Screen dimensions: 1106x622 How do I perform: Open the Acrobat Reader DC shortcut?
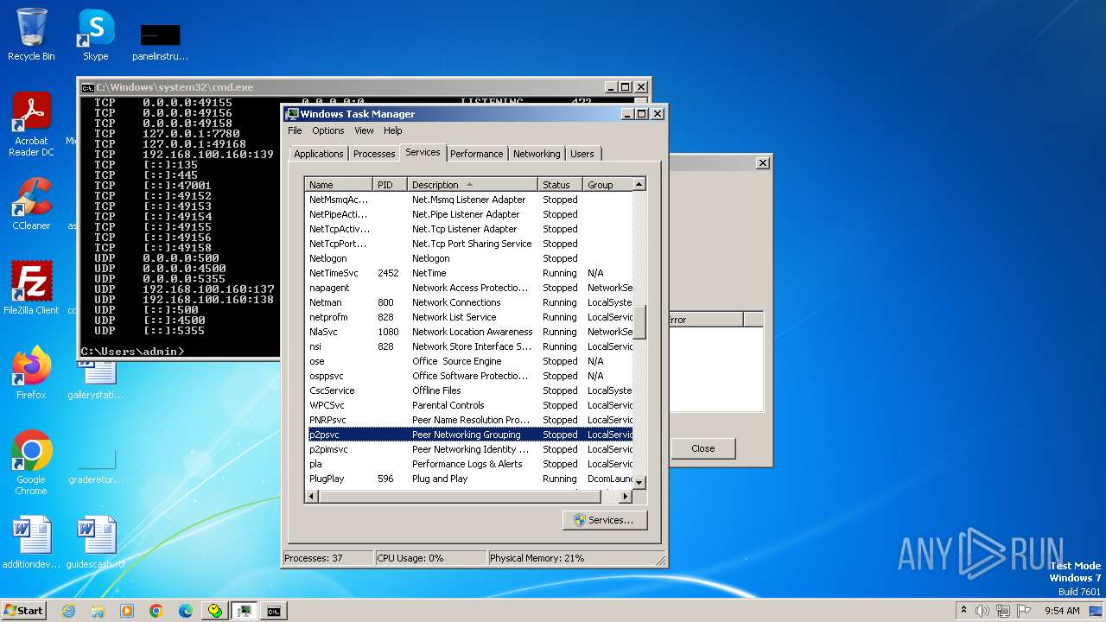click(31, 125)
